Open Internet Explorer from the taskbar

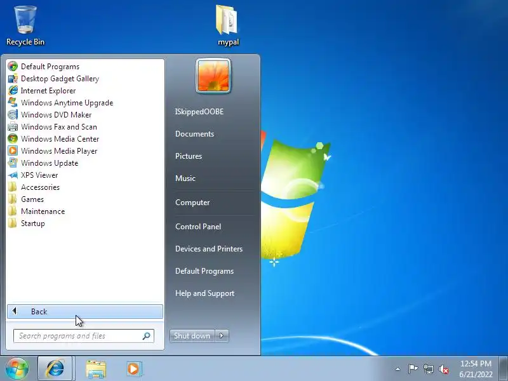point(55,369)
